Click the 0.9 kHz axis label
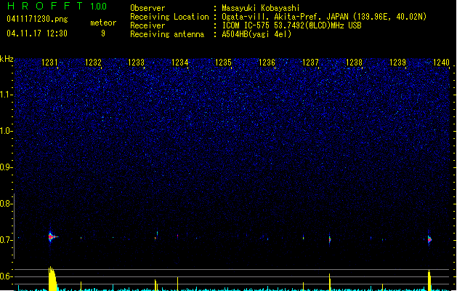 click(x=6, y=167)
